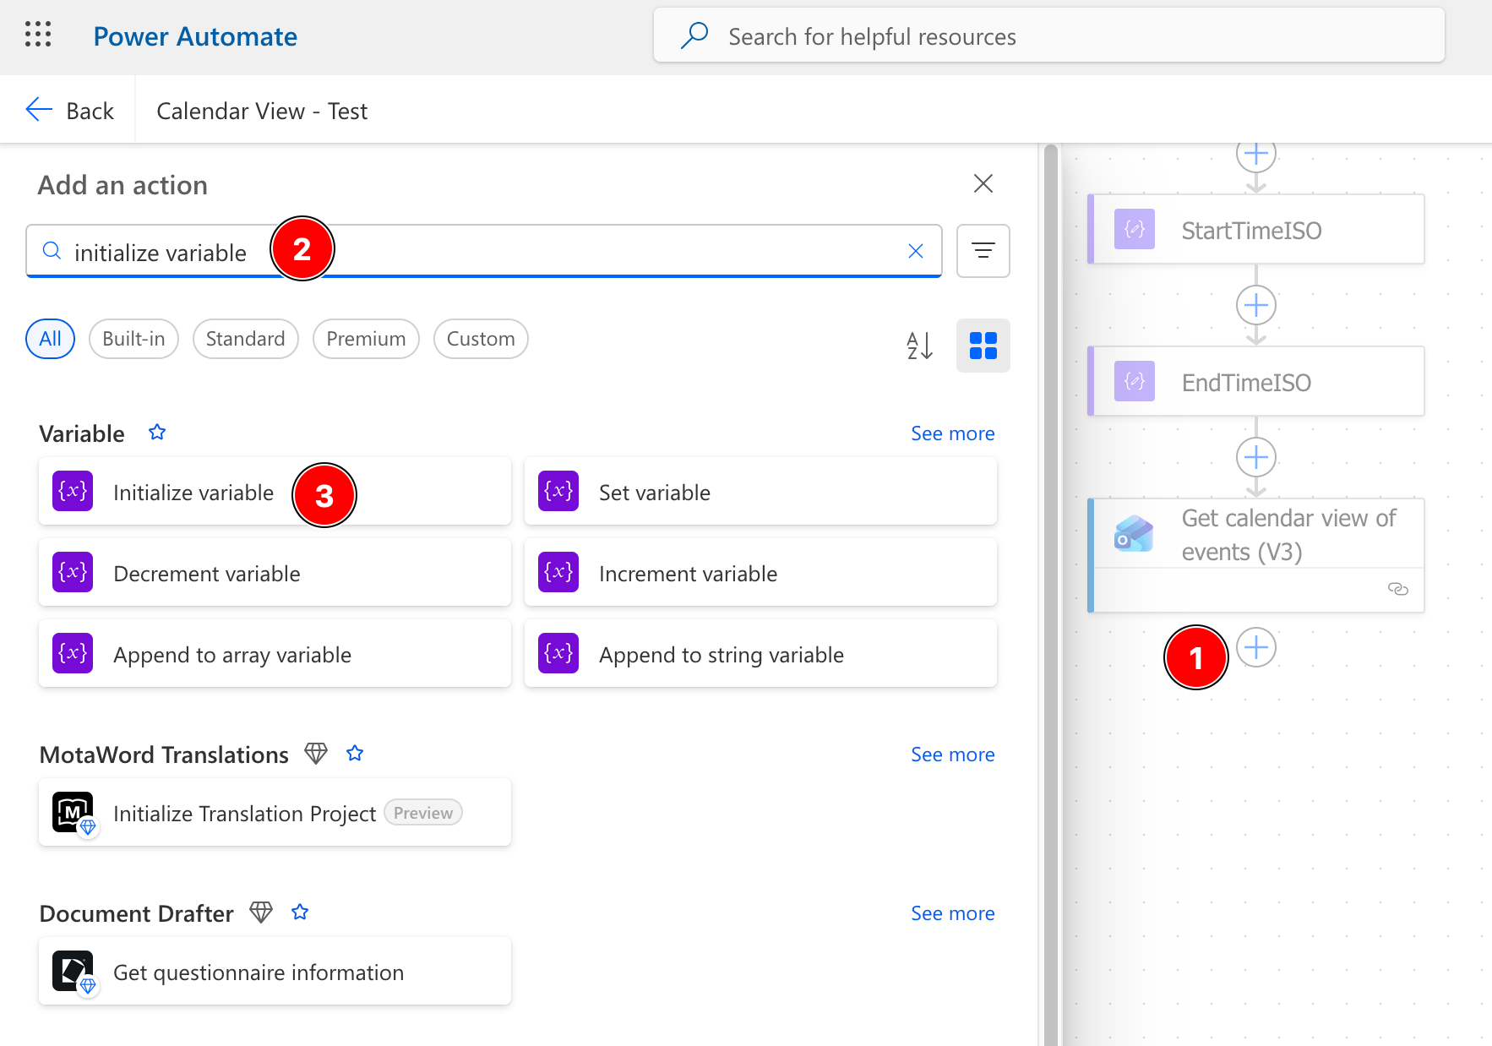Click the search magnifier in action search
The width and height of the screenshot is (1492, 1046).
coord(52,251)
